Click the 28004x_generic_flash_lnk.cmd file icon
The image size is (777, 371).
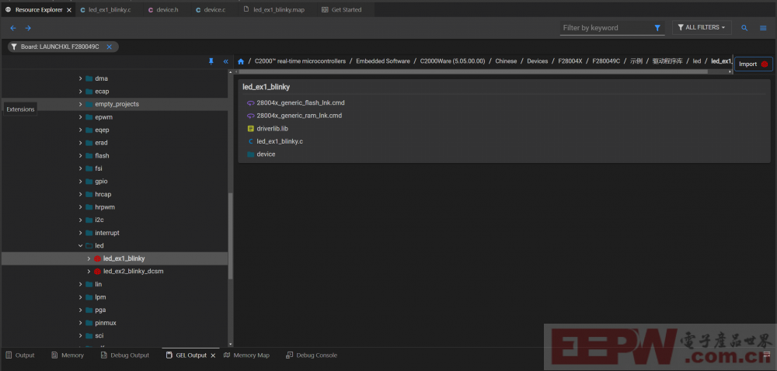(250, 103)
